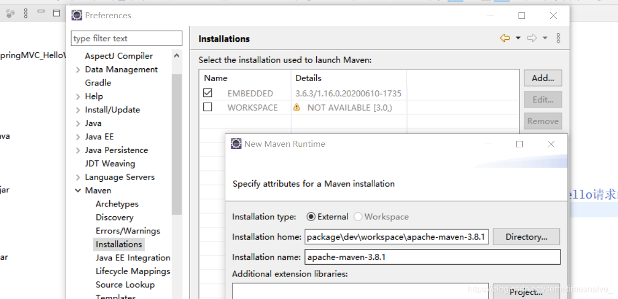Screen dimensions: 618x299
Task: Click the Language Servers tree label
Action: pyautogui.click(x=120, y=177)
